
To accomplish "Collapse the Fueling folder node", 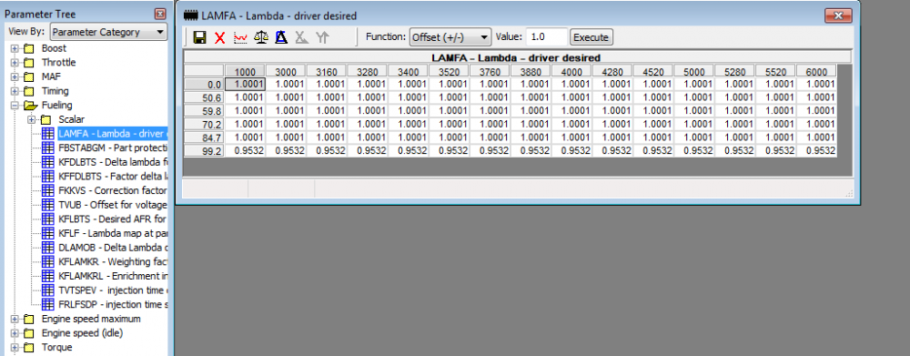I will click(x=15, y=105).
